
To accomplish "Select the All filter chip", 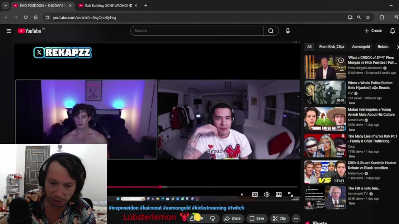I will (309, 47).
